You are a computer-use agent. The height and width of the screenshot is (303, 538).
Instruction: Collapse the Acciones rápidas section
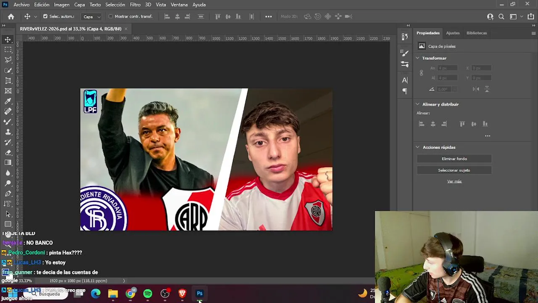pyautogui.click(x=418, y=147)
